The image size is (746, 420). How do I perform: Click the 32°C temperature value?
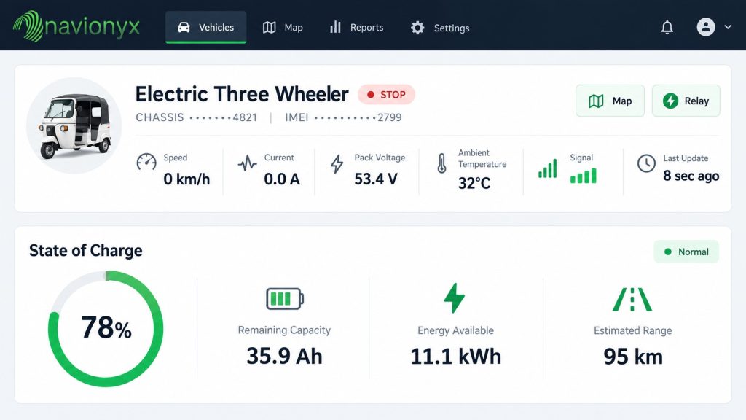point(474,183)
